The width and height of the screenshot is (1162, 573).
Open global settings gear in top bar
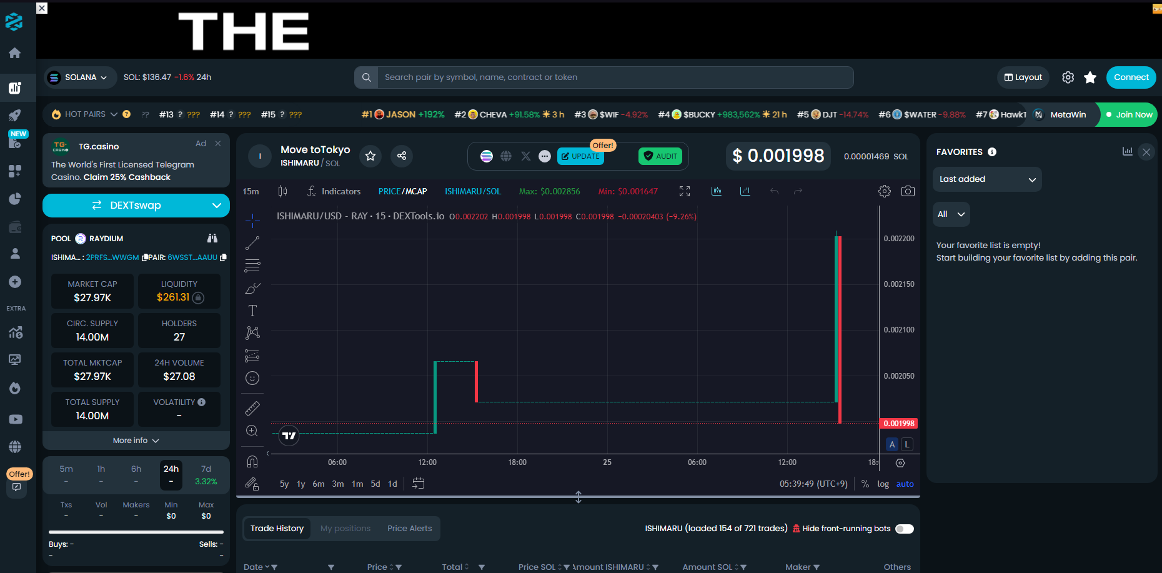click(1068, 77)
